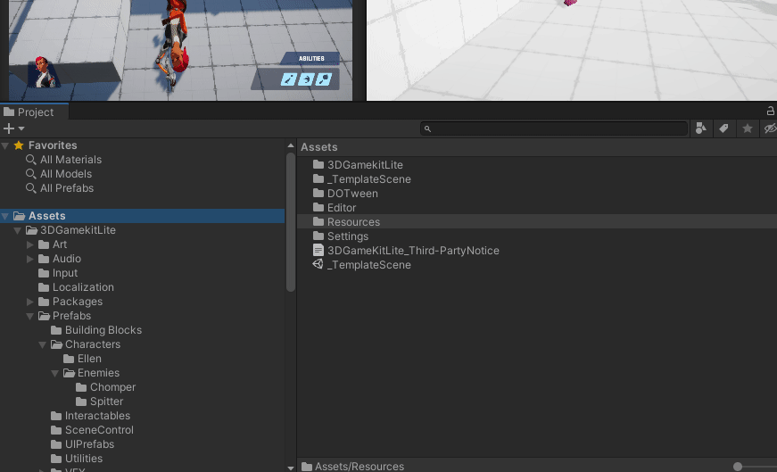Select the Chomper folder
This screenshot has width=777, height=472.
click(112, 387)
